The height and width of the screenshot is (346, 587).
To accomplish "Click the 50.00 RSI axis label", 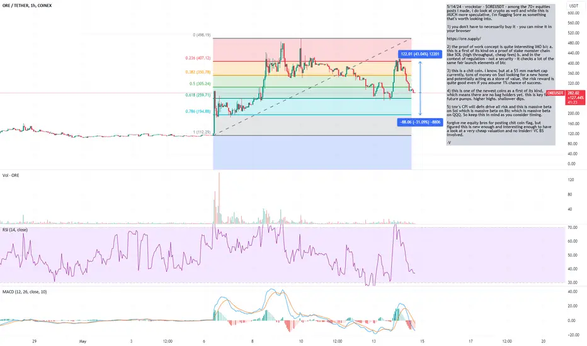I will [x=574, y=255].
